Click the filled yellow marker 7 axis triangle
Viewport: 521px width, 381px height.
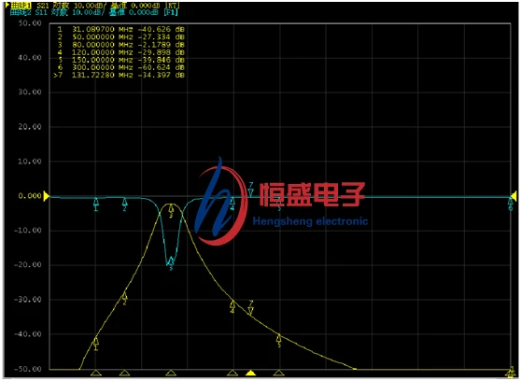click(251, 373)
